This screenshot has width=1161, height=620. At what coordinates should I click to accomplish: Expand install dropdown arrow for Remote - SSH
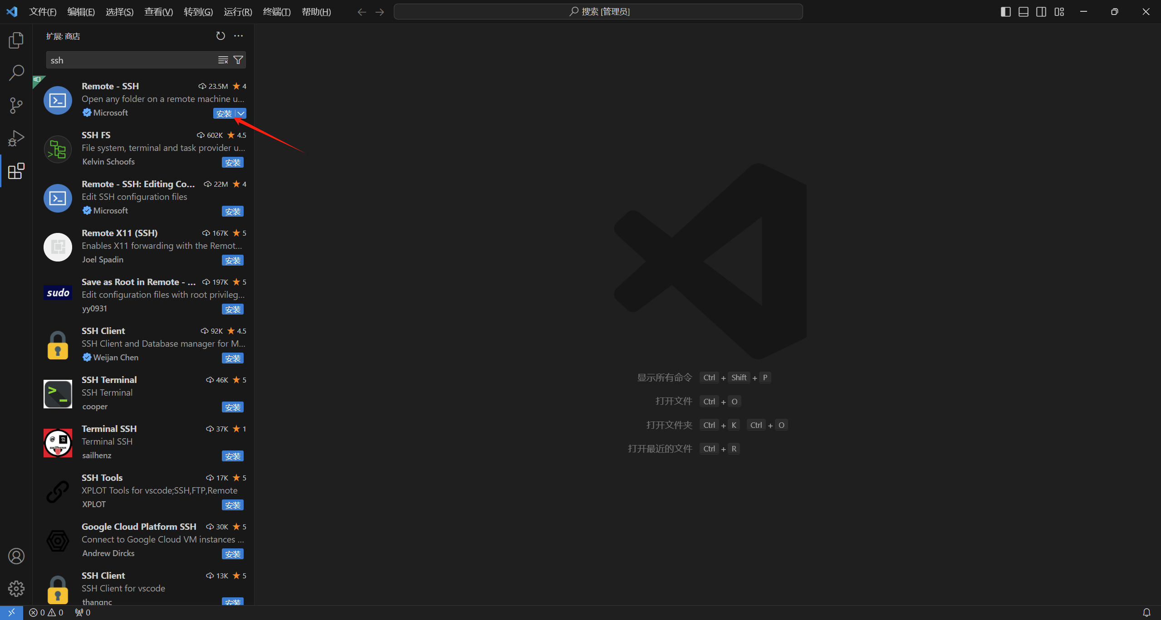241,113
